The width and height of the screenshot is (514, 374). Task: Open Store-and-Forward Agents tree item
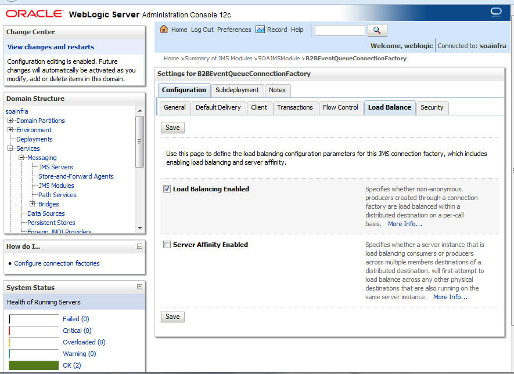click(x=76, y=176)
